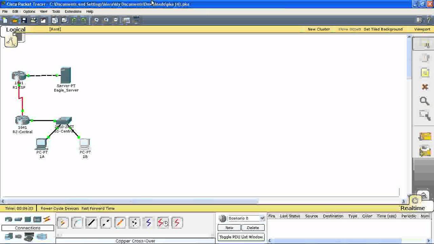Open the Edit menu
The width and height of the screenshot is (434, 244).
coord(15,12)
